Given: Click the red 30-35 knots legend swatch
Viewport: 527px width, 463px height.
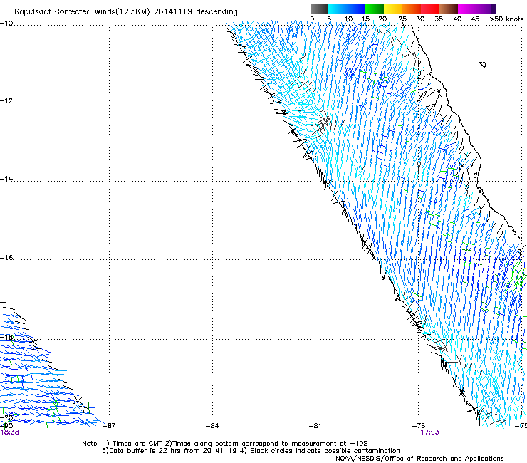Looking at the screenshot, I should (x=430, y=9).
